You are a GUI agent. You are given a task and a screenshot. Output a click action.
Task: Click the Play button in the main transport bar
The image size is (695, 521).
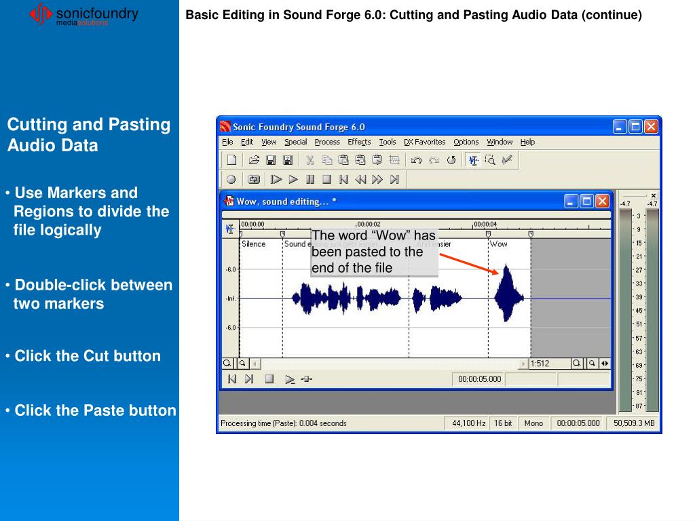293,179
